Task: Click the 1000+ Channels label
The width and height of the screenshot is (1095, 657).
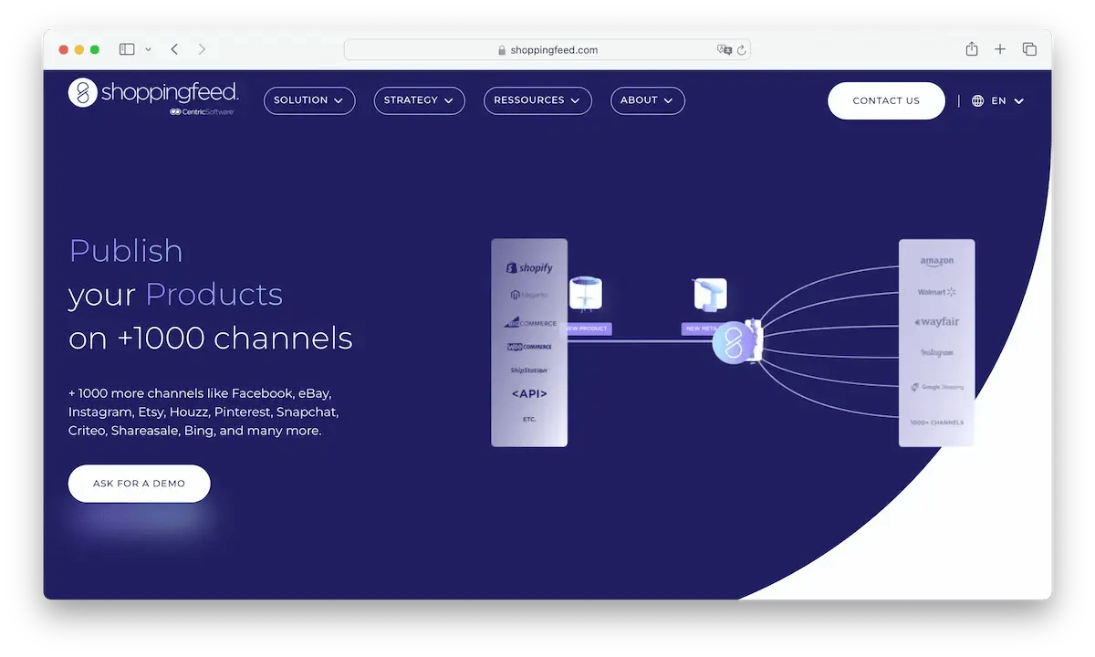Action: click(x=937, y=422)
